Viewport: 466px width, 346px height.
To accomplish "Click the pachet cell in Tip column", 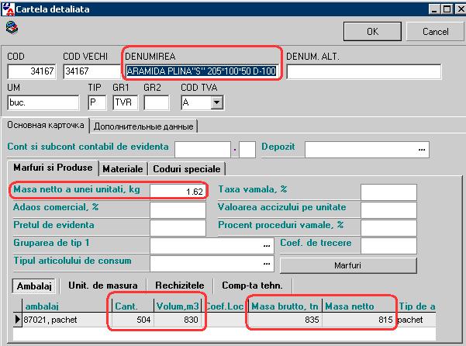I will point(416,320).
